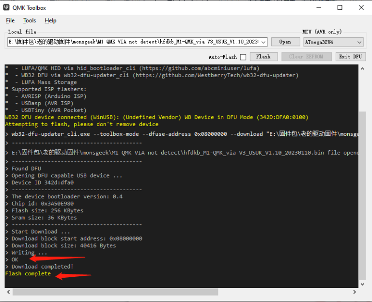Screen dimensions: 372x302
Task: Click the Flash button
Action: tap(263, 57)
